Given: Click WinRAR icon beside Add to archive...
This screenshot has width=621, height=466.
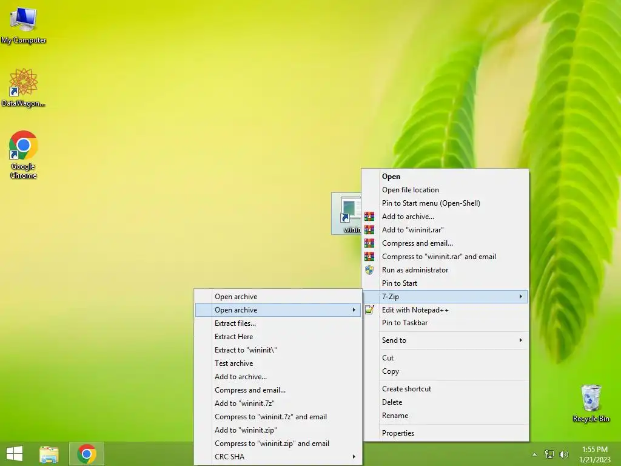Looking at the screenshot, I should coord(369,217).
